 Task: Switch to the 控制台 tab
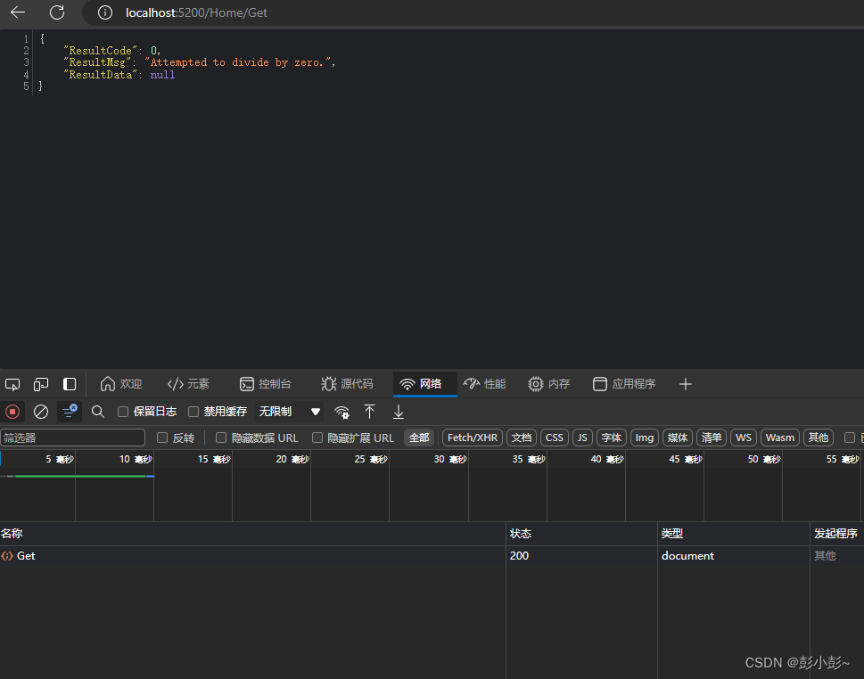coord(266,384)
